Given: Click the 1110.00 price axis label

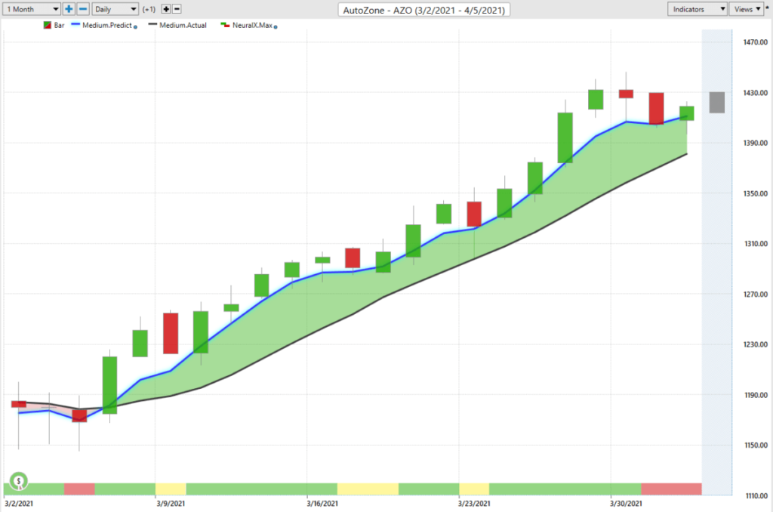Looking at the screenshot, I should (755, 495).
